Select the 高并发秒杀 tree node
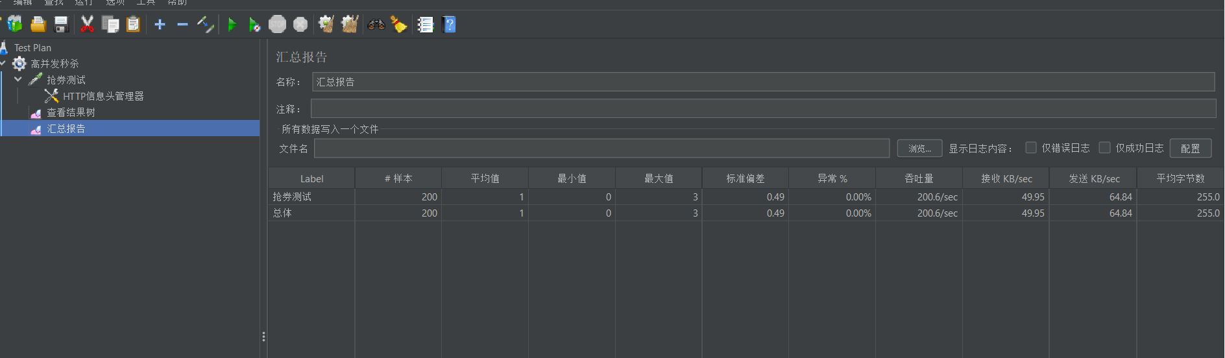This screenshot has width=1225, height=358. 55,64
